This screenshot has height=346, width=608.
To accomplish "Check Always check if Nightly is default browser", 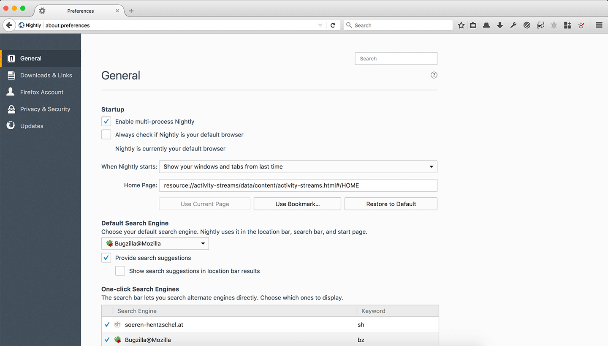I will click(106, 135).
